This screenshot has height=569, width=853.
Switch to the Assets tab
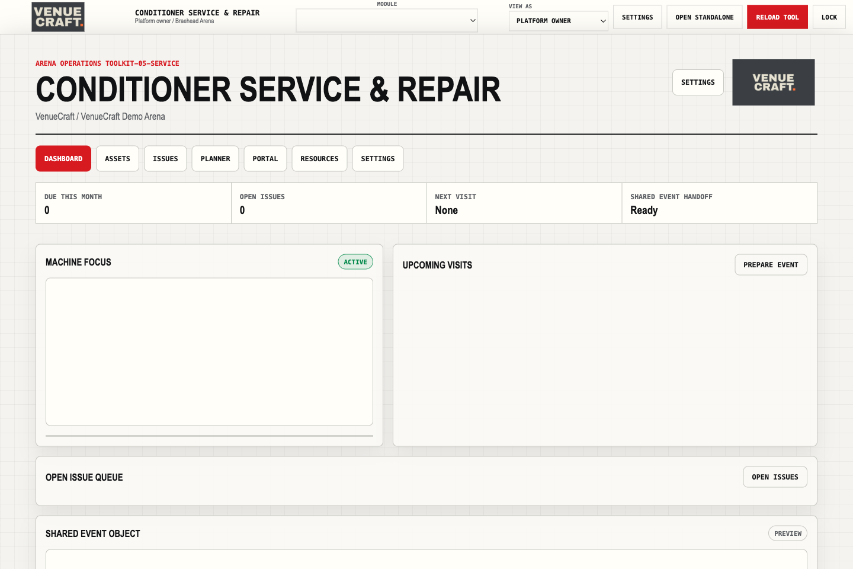tap(117, 159)
